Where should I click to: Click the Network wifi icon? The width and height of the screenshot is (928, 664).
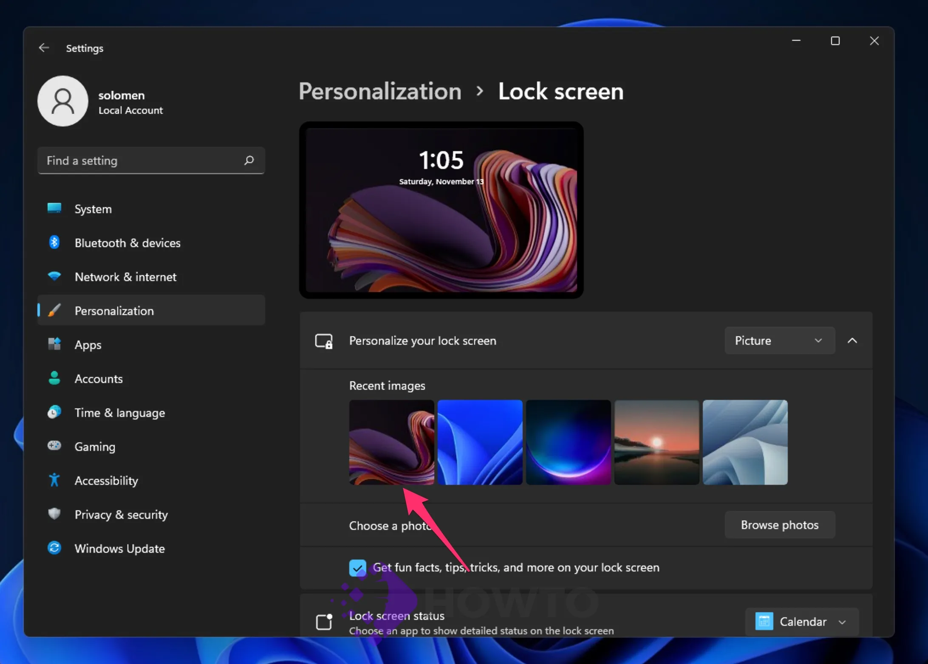(54, 276)
